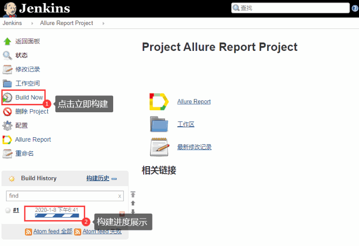This screenshot has height=246, width=359.
Task: Open the 工作区 link
Action: coord(186,124)
